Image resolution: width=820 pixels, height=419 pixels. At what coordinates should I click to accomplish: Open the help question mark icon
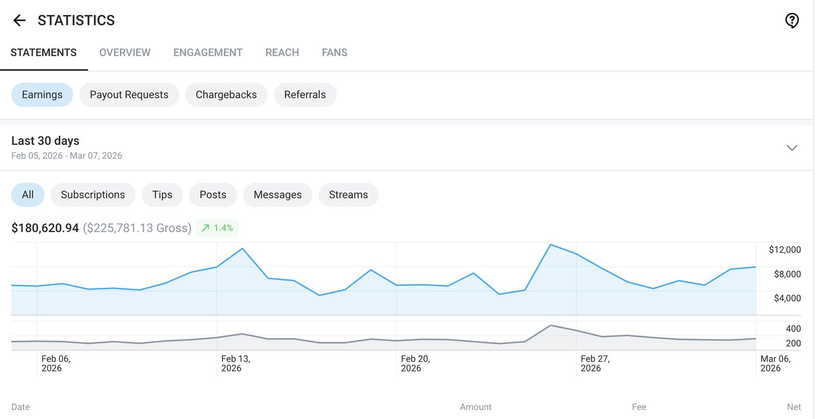click(792, 20)
